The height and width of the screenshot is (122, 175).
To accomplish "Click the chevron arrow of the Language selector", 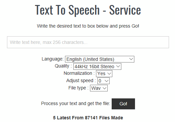I will pos(131,59).
